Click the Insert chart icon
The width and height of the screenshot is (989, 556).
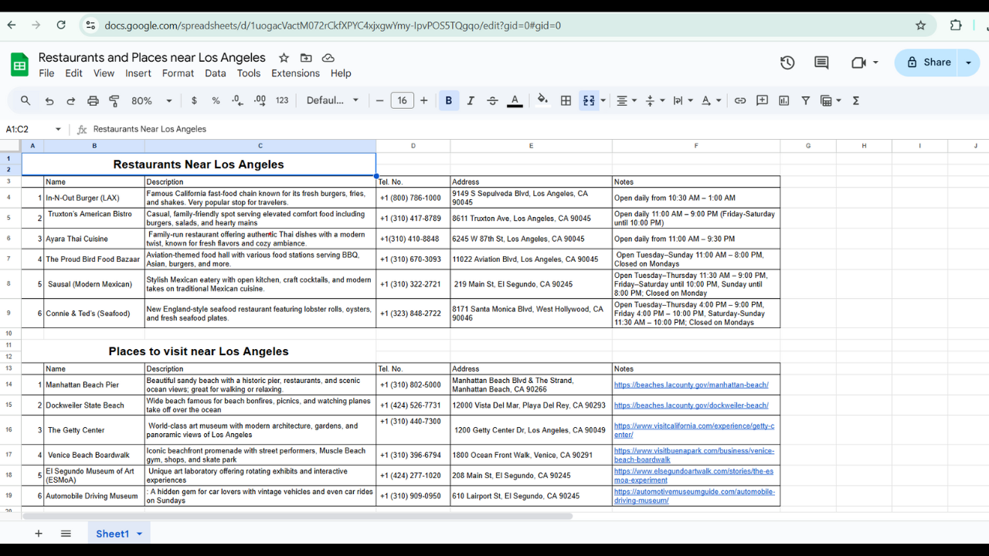point(784,100)
